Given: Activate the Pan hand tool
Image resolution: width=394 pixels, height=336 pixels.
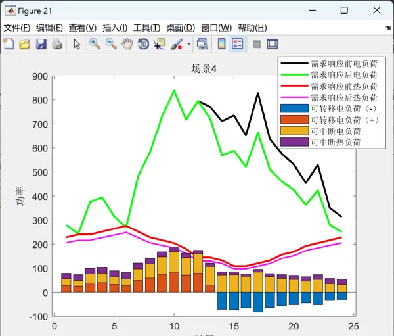Looking at the screenshot, I should point(127,44).
